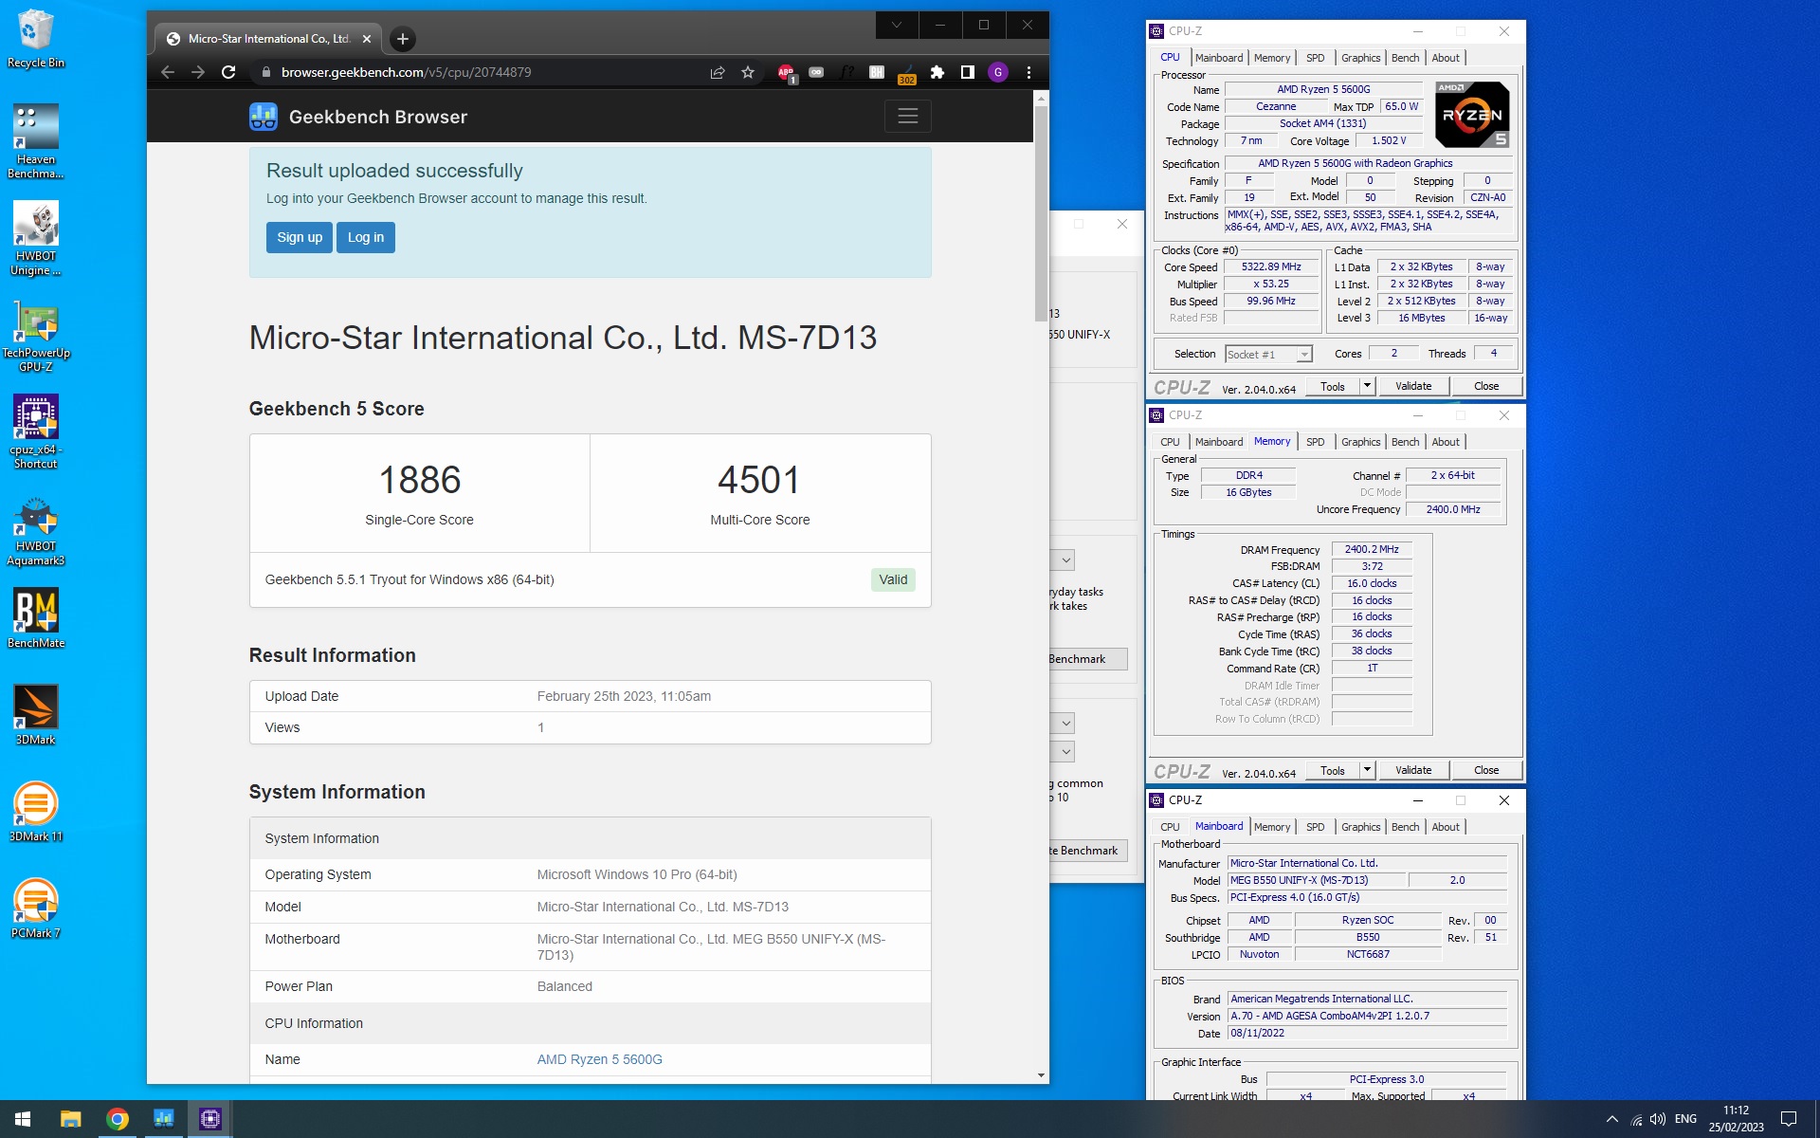Click the extension icon with 302 badge
Image resolution: width=1820 pixels, height=1138 pixels.
click(x=906, y=74)
